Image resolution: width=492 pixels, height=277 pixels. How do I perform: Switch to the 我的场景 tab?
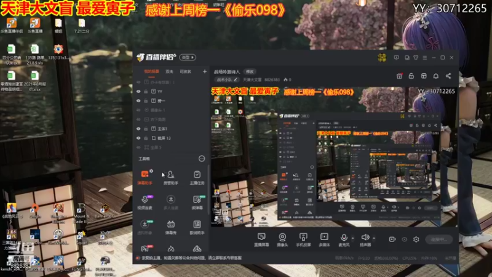pyautogui.click(x=151, y=71)
